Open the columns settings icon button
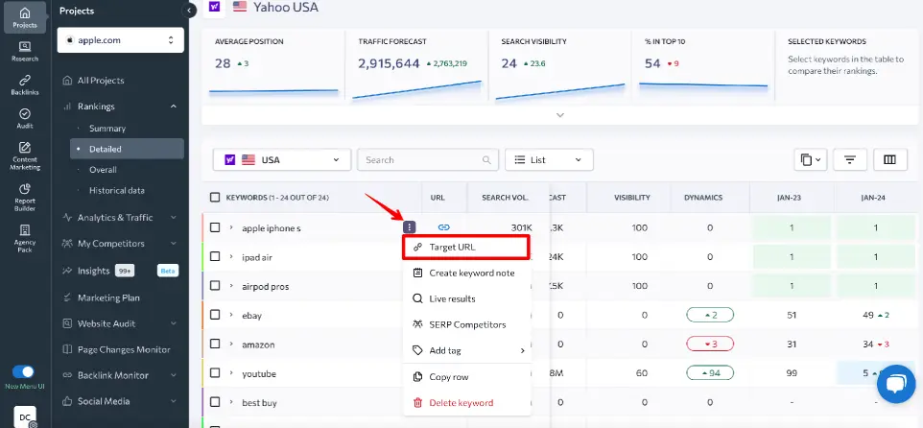 click(889, 159)
